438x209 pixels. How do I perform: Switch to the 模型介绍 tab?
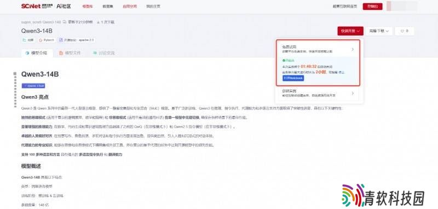(x=37, y=53)
